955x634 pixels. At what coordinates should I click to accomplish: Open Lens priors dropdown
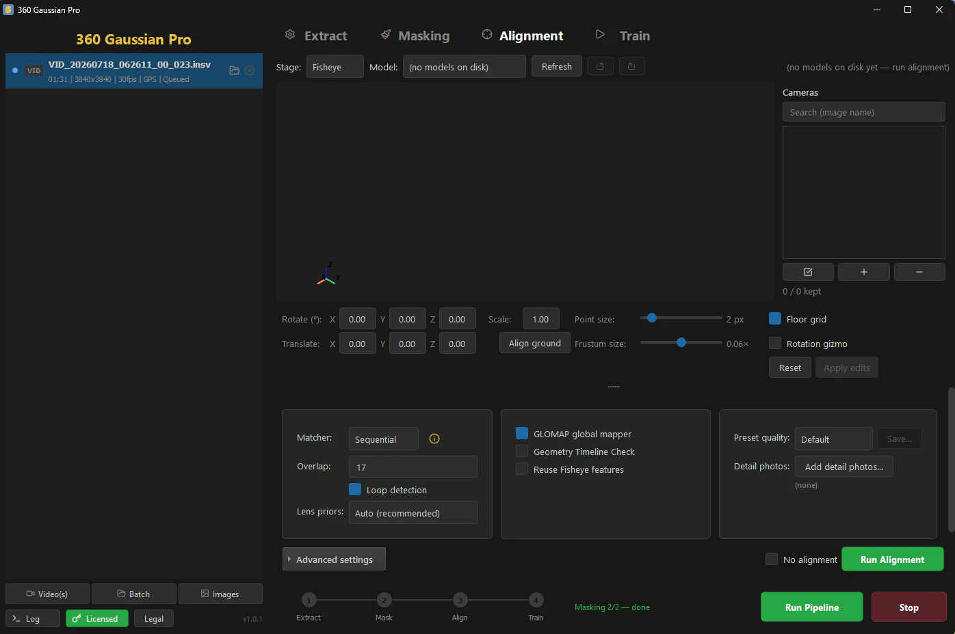pyautogui.click(x=413, y=512)
